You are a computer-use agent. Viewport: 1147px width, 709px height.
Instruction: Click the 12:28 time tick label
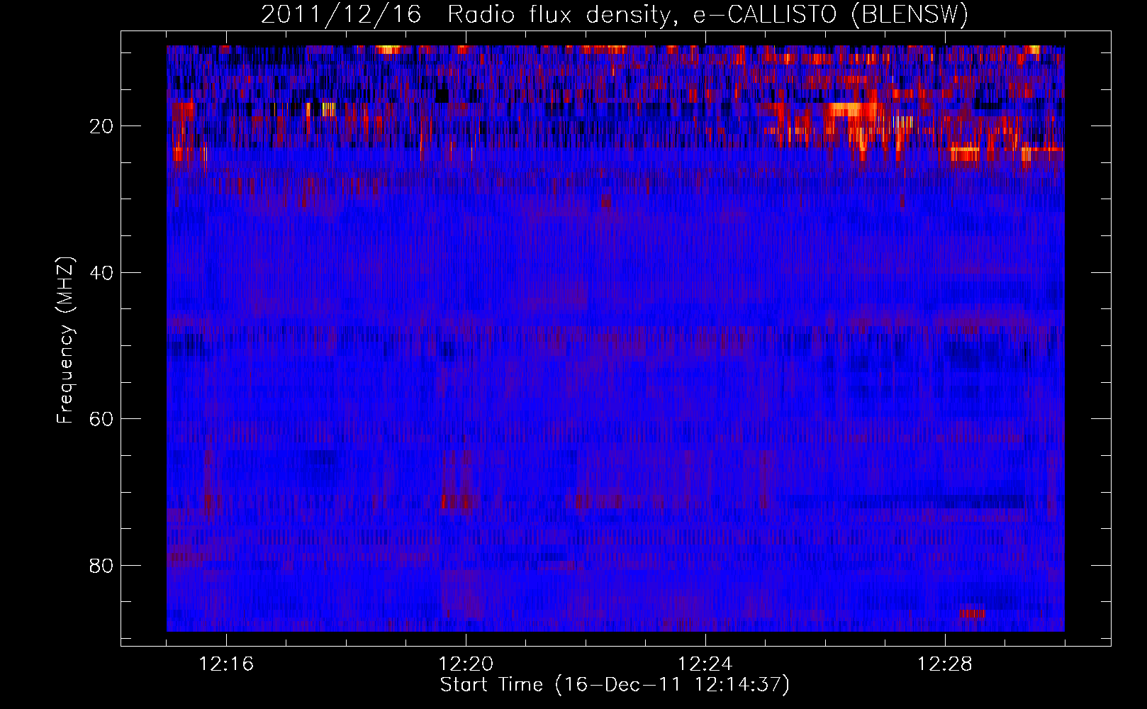coord(944,664)
